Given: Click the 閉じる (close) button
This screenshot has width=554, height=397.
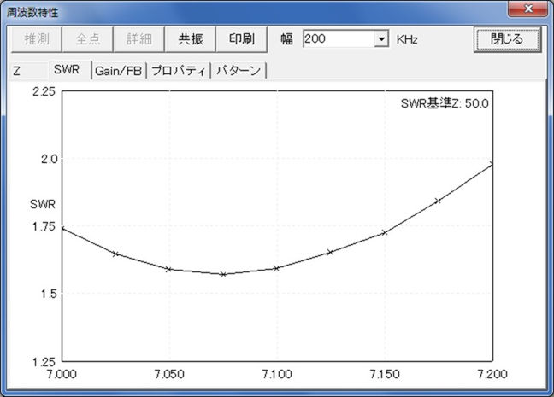Looking at the screenshot, I should (x=507, y=39).
